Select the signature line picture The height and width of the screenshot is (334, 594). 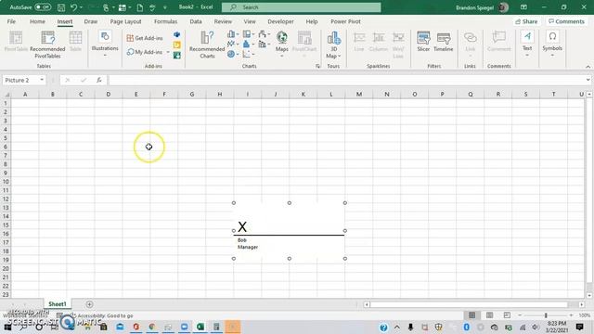(x=289, y=231)
